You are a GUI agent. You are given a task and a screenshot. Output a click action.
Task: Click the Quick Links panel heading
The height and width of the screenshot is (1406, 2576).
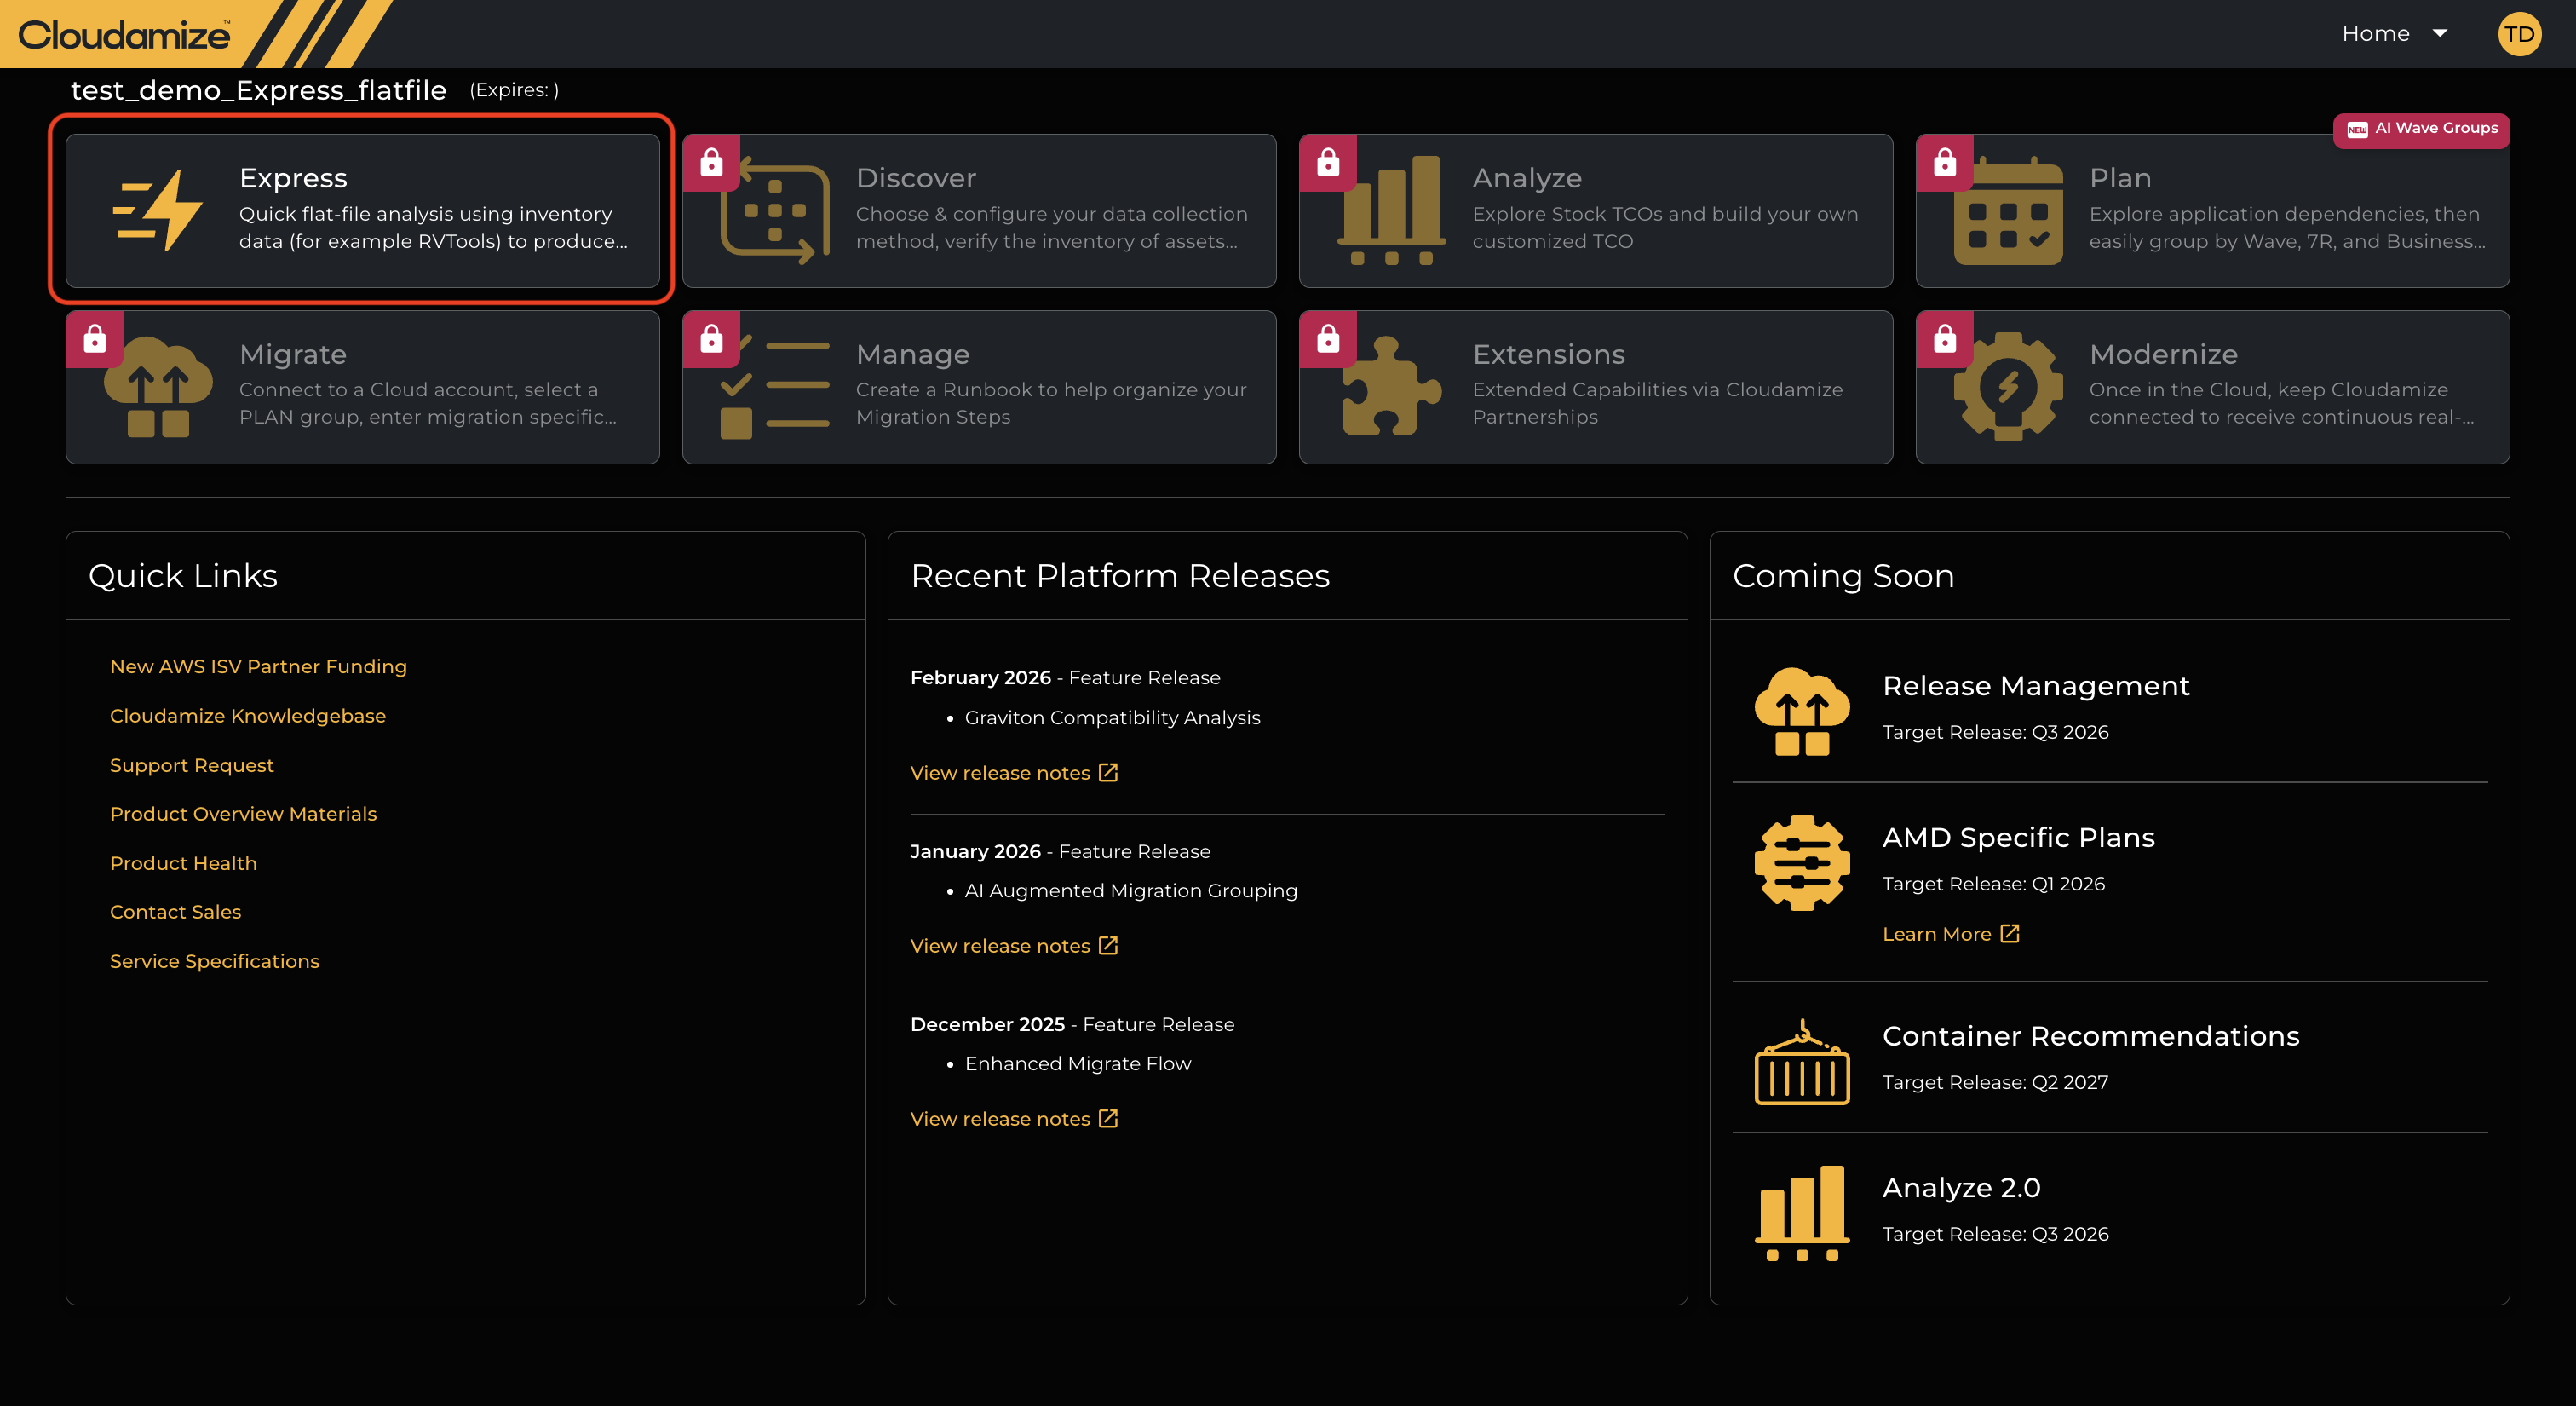tap(183, 576)
